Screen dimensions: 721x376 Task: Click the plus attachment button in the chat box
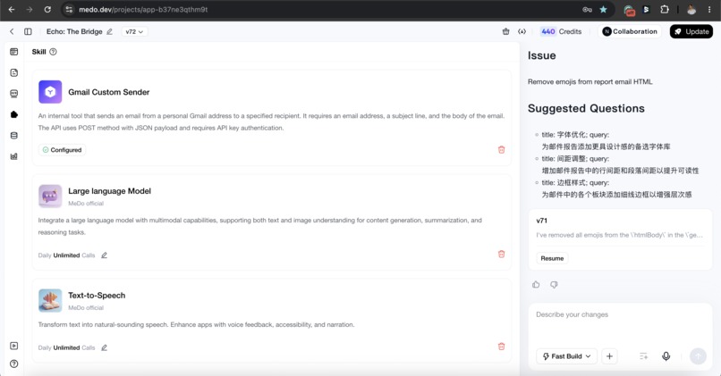[609, 356]
